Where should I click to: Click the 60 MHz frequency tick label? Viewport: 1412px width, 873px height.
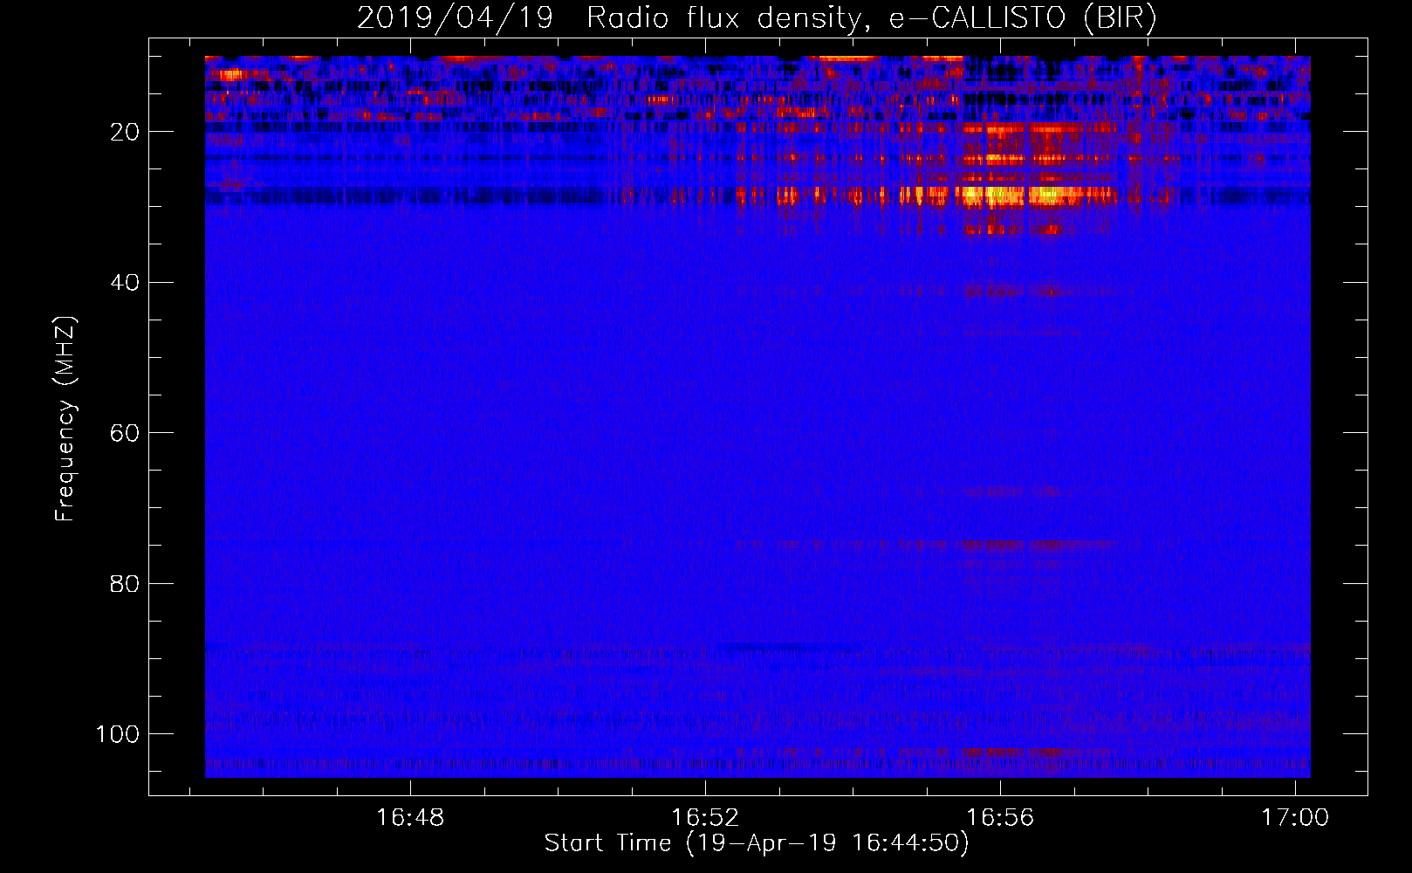point(125,433)
